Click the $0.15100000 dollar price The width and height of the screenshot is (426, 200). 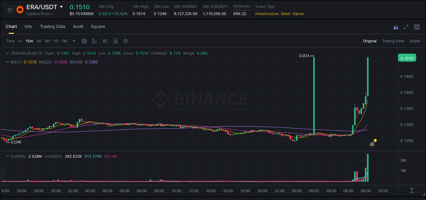tap(81, 14)
